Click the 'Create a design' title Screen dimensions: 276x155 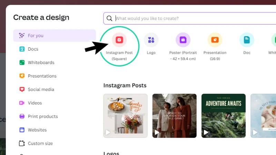[x=41, y=17]
